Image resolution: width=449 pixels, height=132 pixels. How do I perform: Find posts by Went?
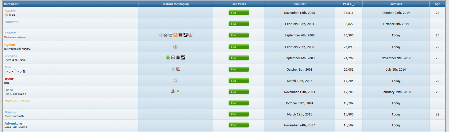click(239, 81)
